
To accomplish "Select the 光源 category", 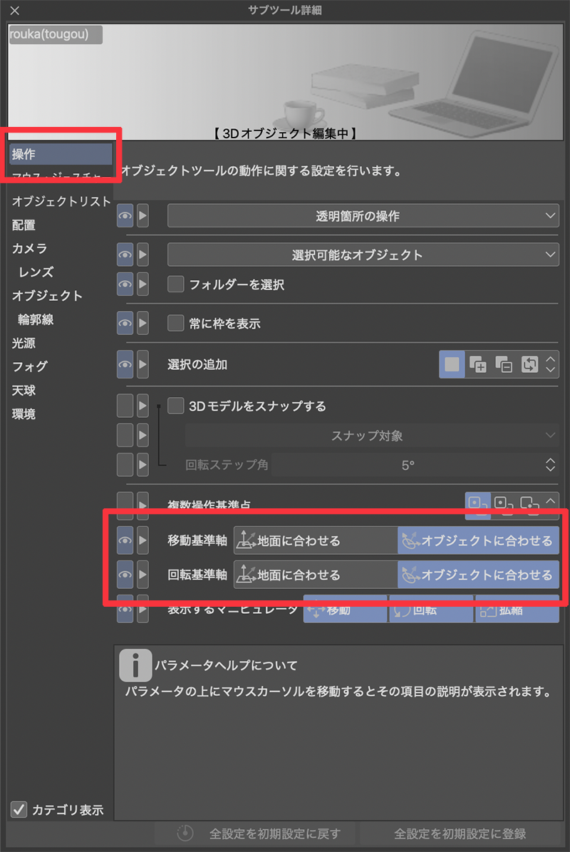I will (x=24, y=343).
